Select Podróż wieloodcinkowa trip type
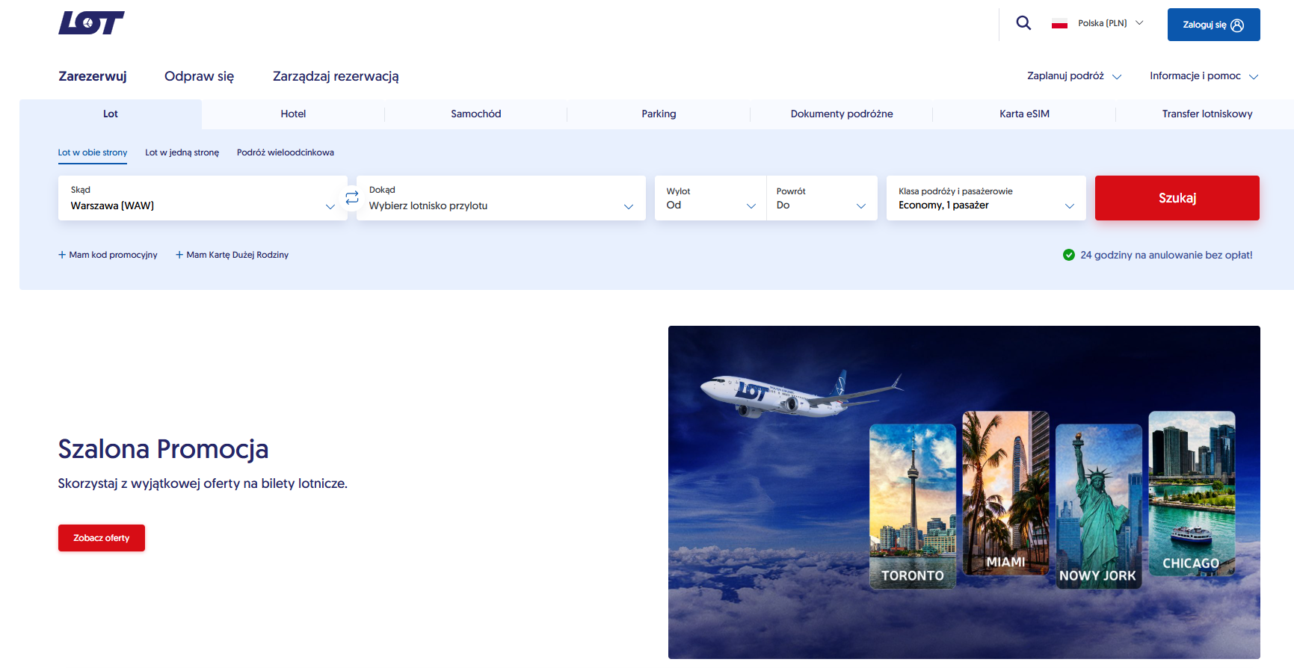 point(285,152)
